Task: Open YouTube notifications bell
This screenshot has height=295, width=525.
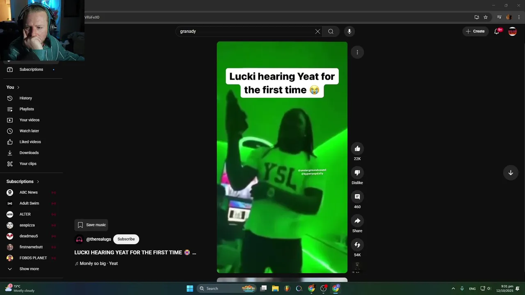Action: (497, 31)
